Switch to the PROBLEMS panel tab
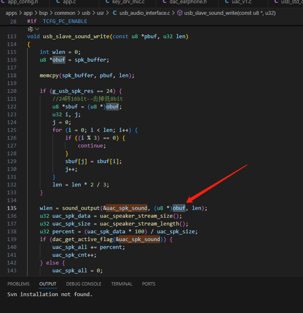 [19, 284]
